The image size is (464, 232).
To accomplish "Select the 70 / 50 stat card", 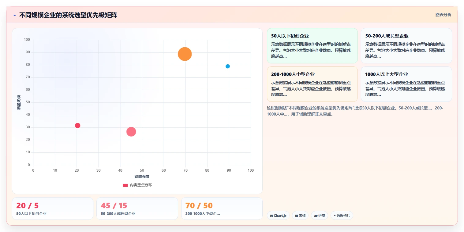I will click(222, 209).
